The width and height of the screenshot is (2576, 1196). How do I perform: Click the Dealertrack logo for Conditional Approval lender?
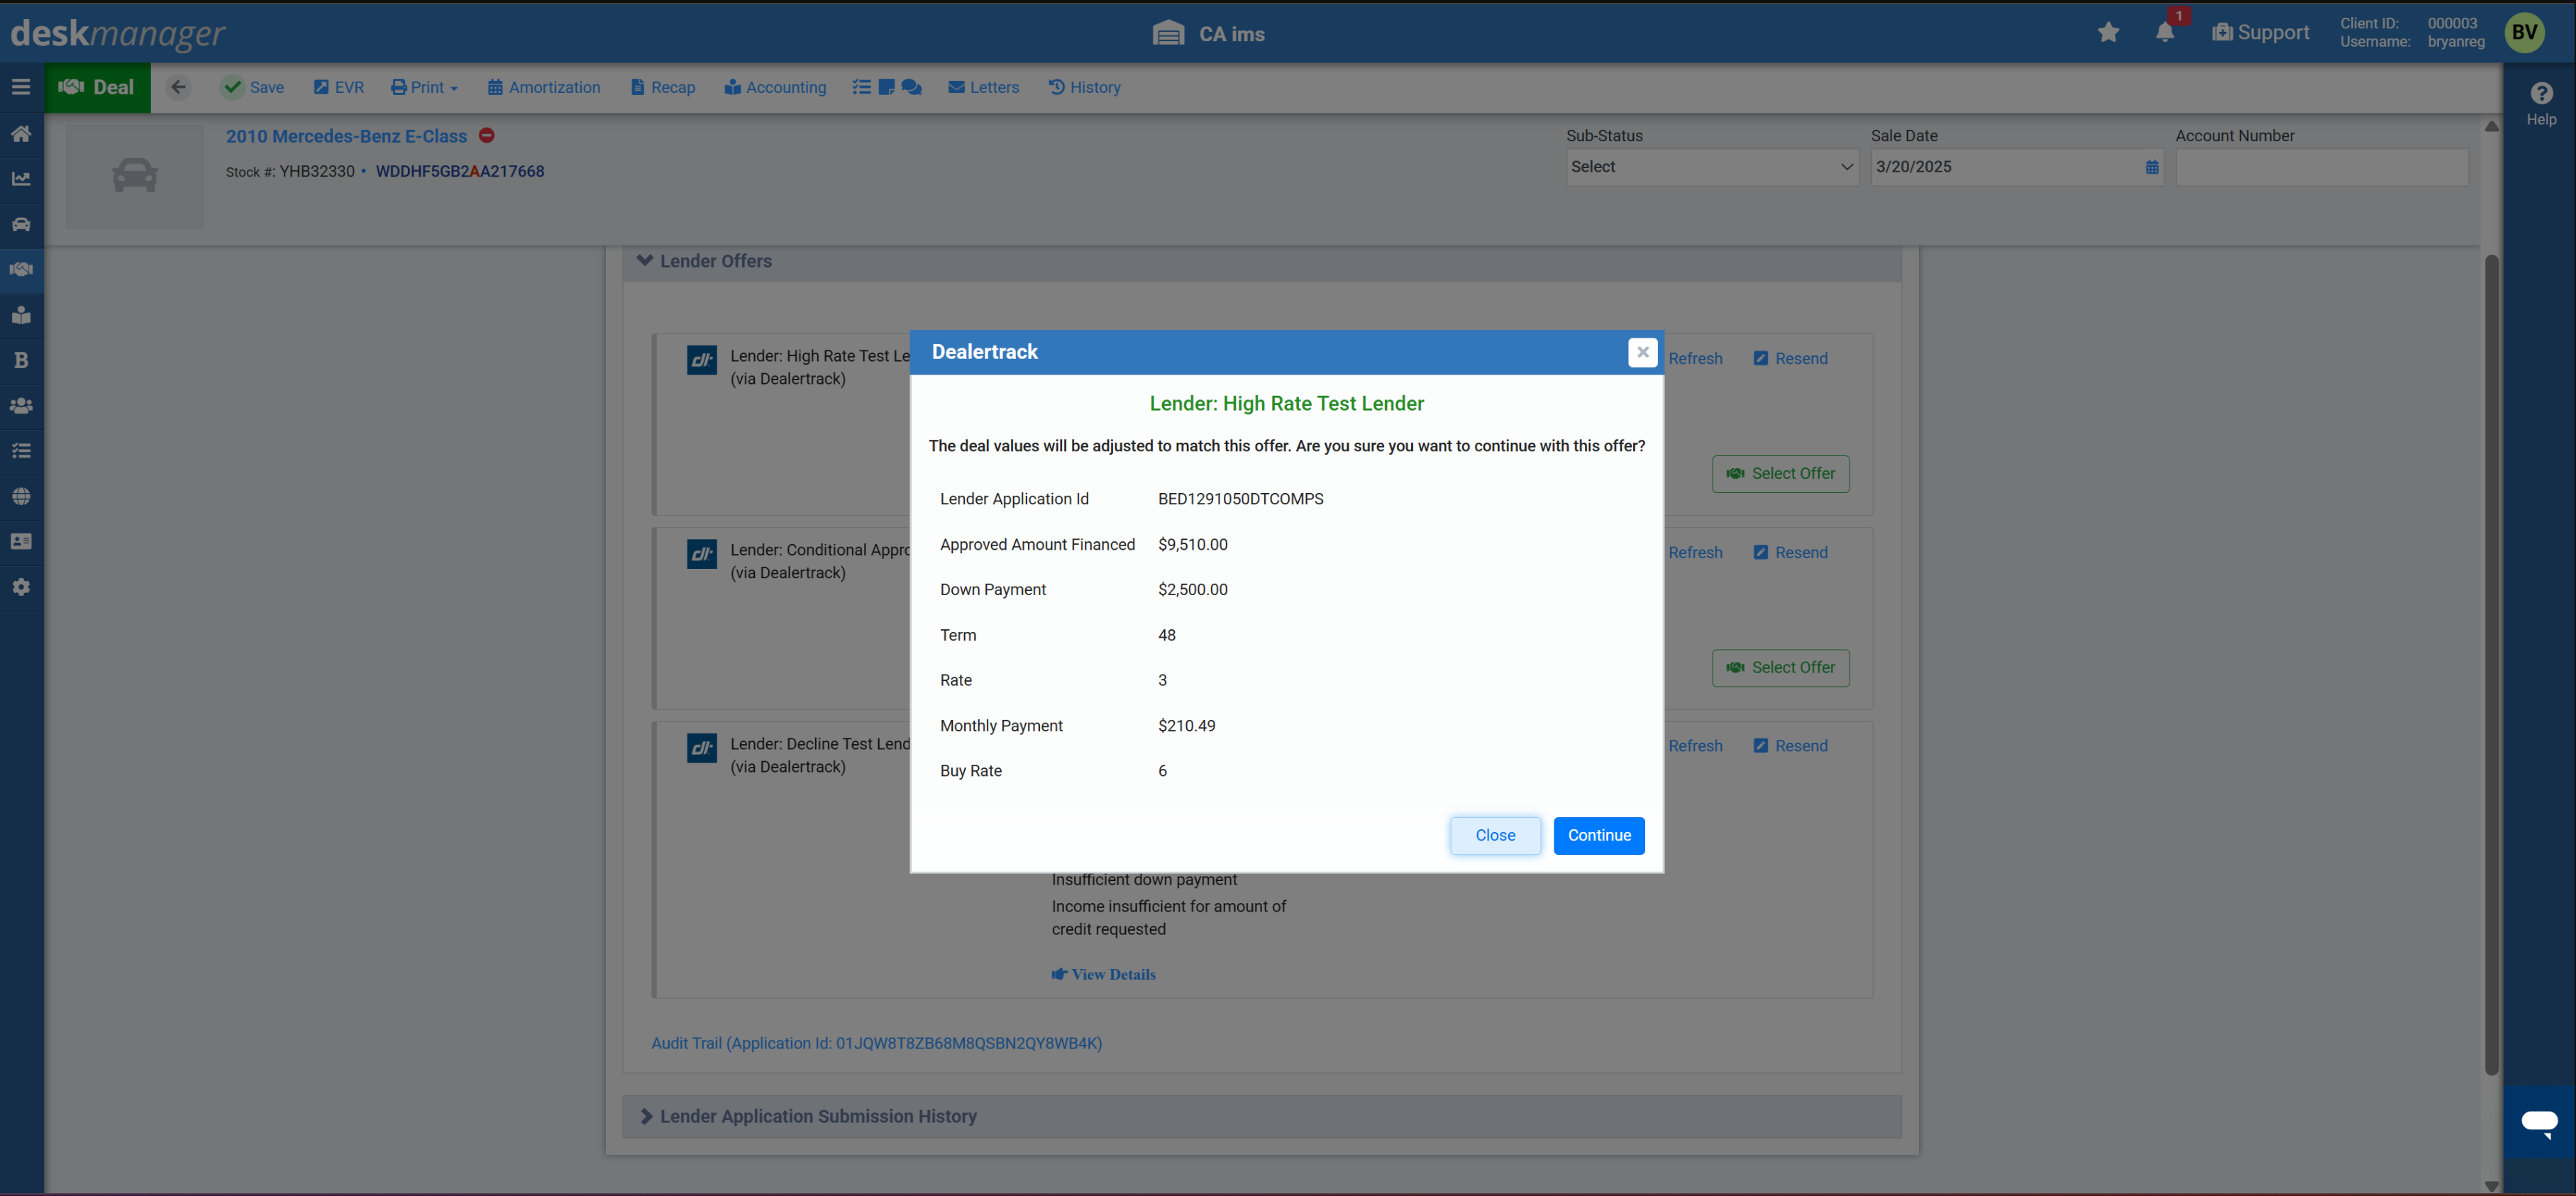pos(702,553)
